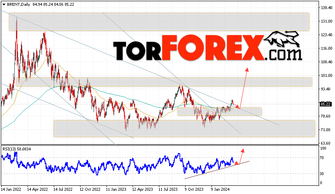
Task: Click the 14 Jan 2022 date label
Action: 11,189
